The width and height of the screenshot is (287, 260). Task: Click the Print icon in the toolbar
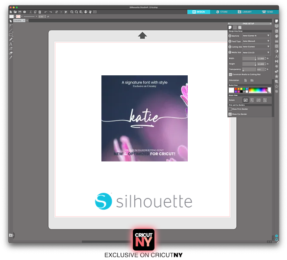click(24, 12)
